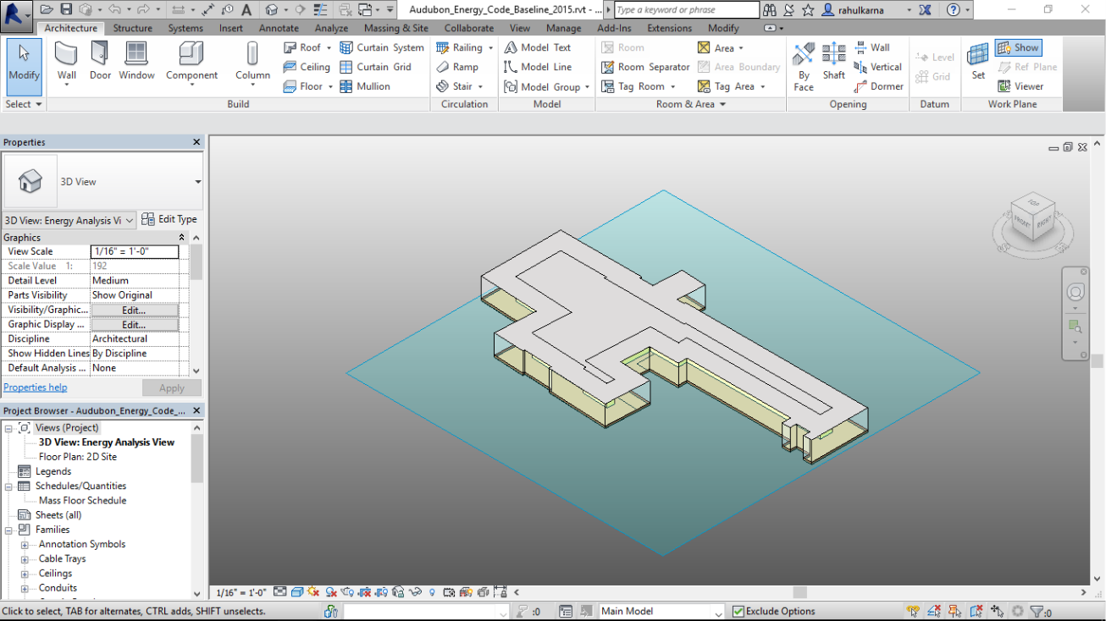Select the Shaft opening tool
Viewport: 1106px width, 621px height.
pyautogui.click(x=833, y=62)
